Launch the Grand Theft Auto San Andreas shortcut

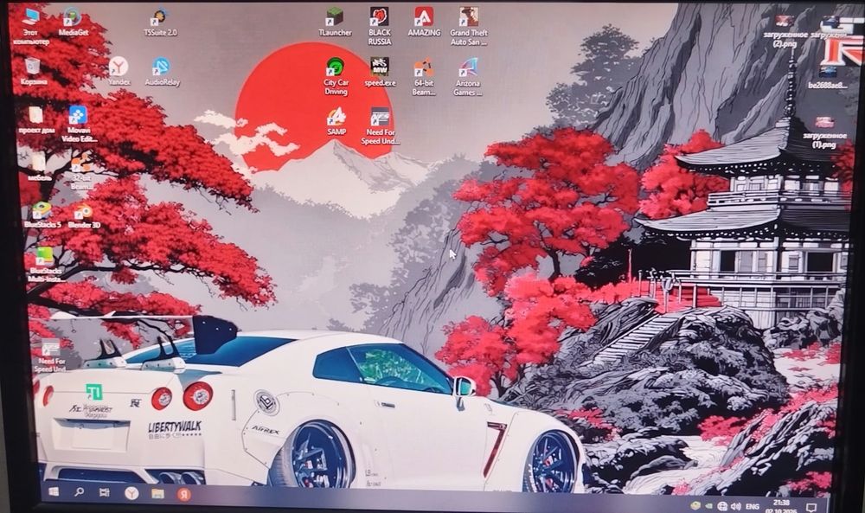point(468,27)
